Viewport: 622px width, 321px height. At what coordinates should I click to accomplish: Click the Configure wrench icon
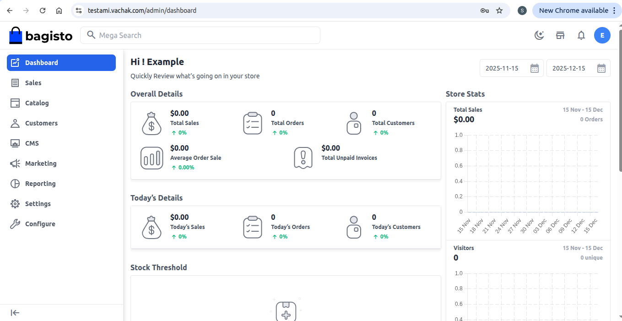16,224
